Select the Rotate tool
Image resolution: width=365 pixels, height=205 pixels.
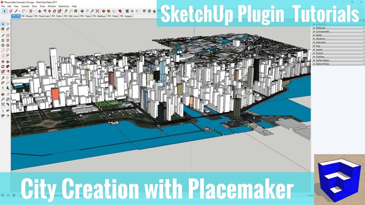pyautogui.click(x=3, y=66)
